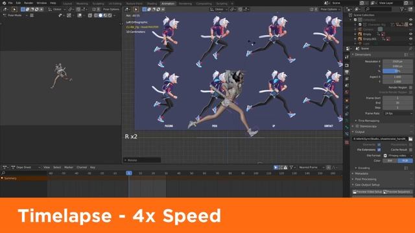Open the Dope Sheet View menu
Screen dimensions: 415x233
47,167
